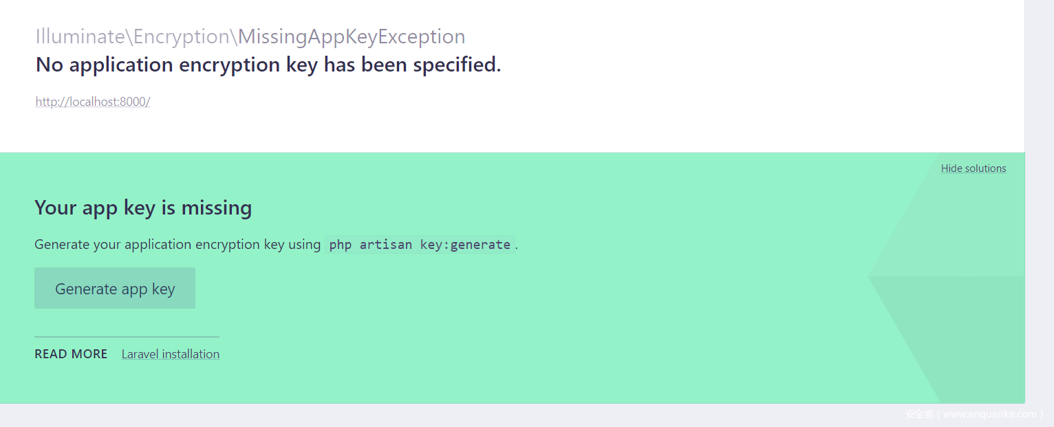Click the divider line above READ MORE
1054x427 pixels.
(127, 337)
